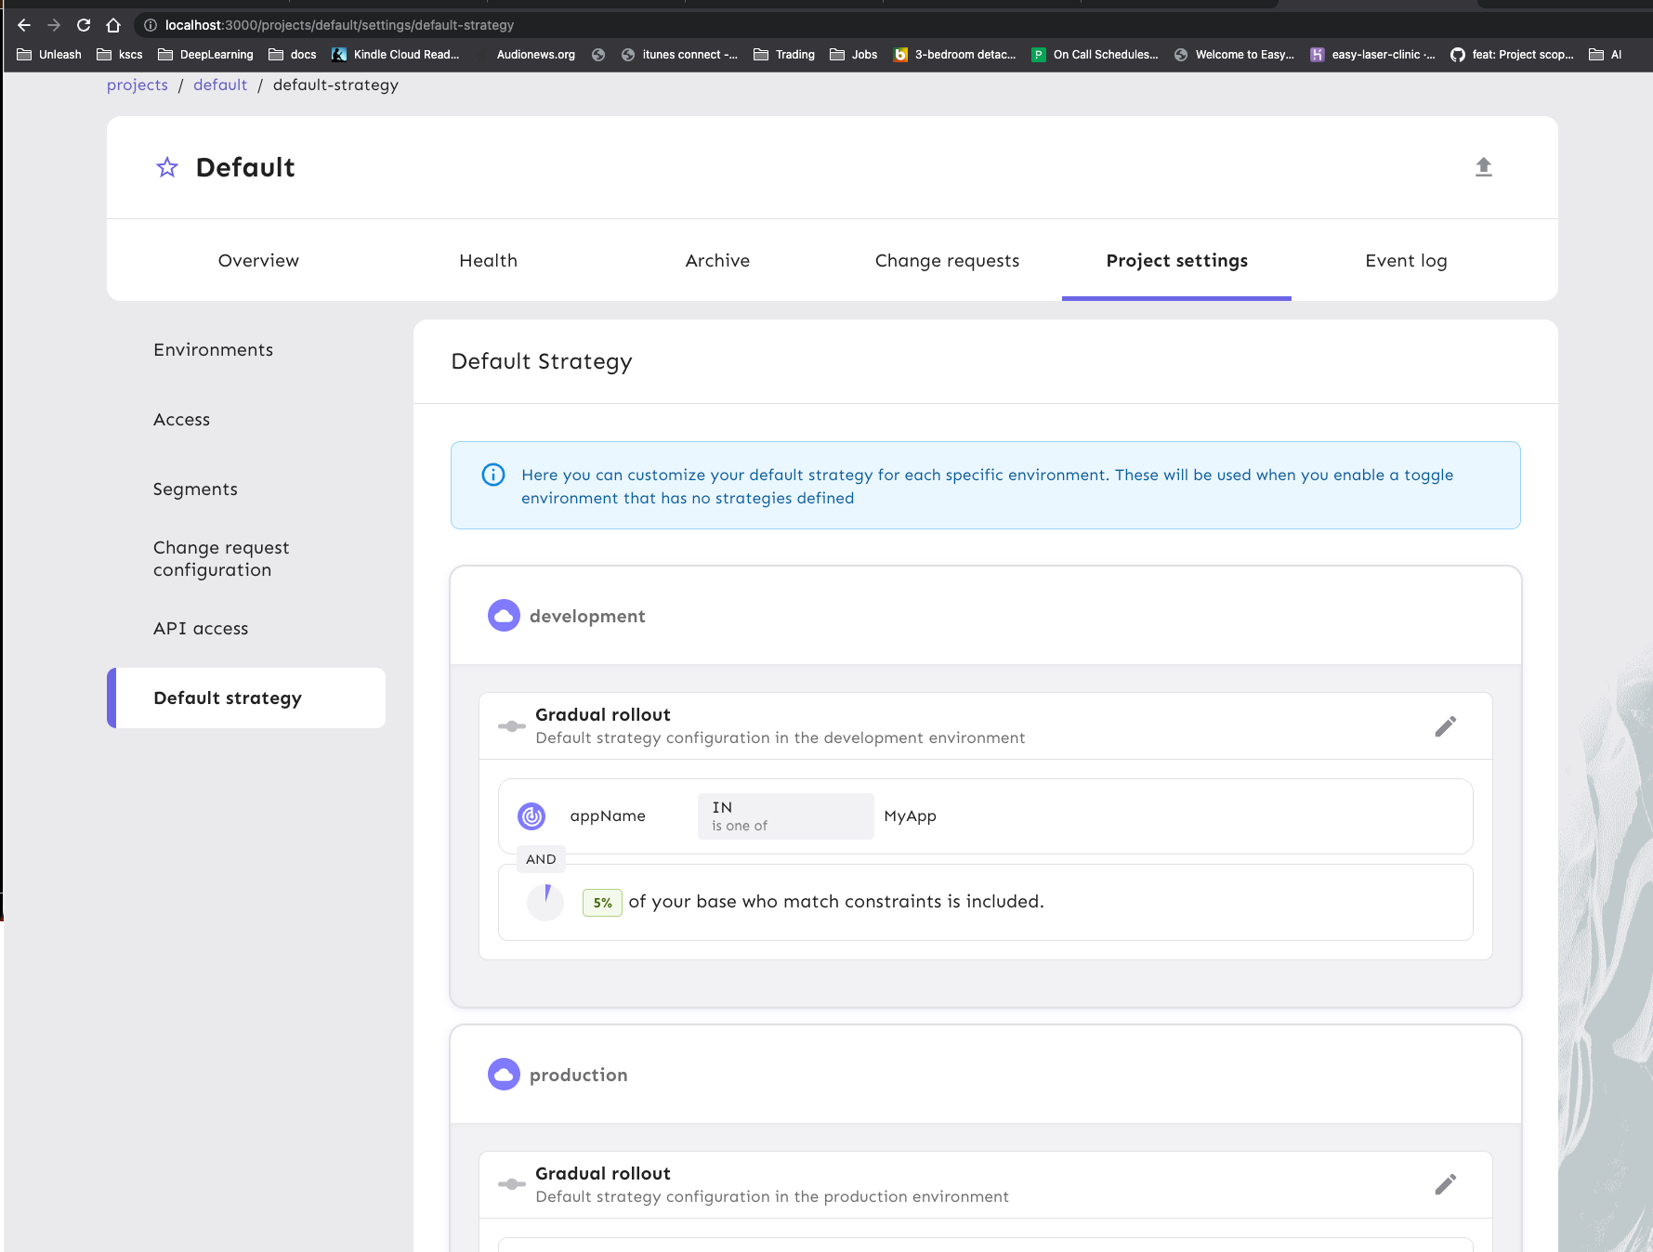Viewport: 1653px width, 1252px height.
Task: Click the info icon in the blue notice
Action: 493,475
